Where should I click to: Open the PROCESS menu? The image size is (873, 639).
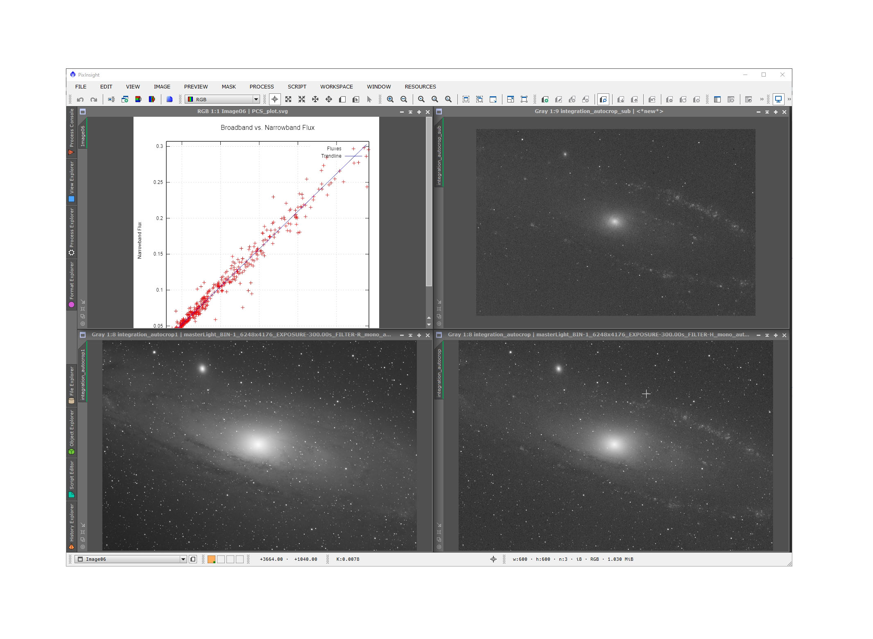tap(262, 87)
